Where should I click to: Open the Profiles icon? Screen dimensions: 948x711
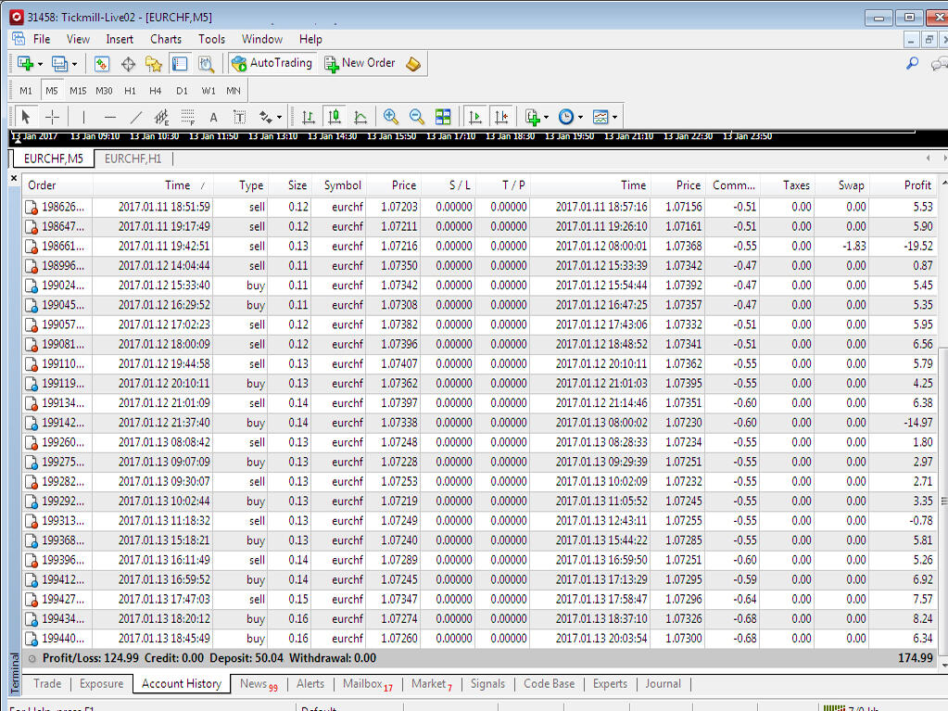pyautogui.click(x=59, y=63)
